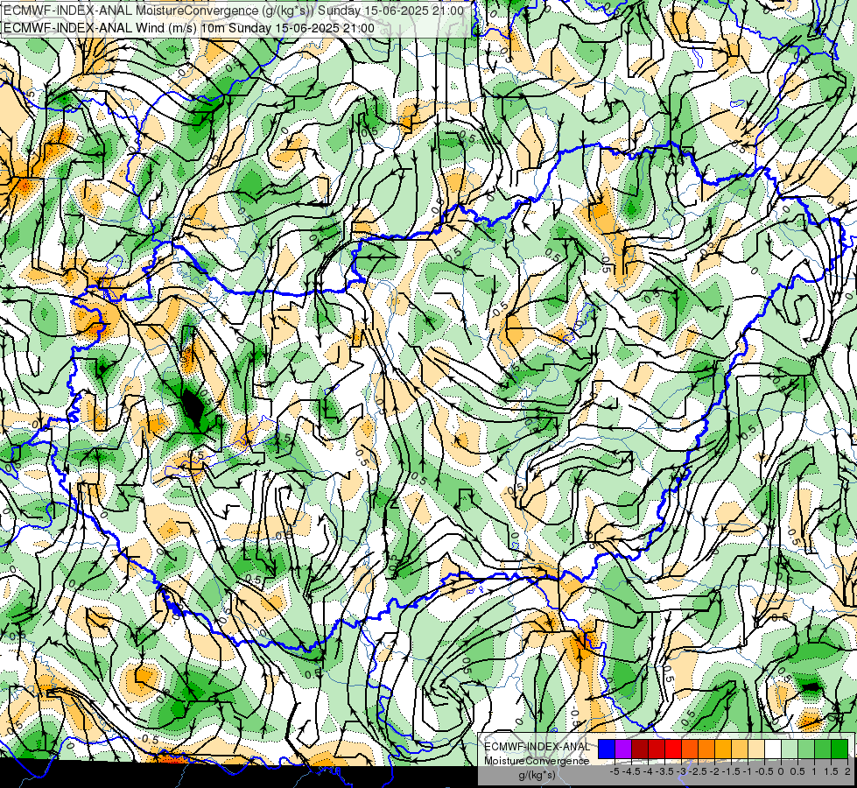Click the MoistureConvergence title line at top

click(x=234, y=11)
